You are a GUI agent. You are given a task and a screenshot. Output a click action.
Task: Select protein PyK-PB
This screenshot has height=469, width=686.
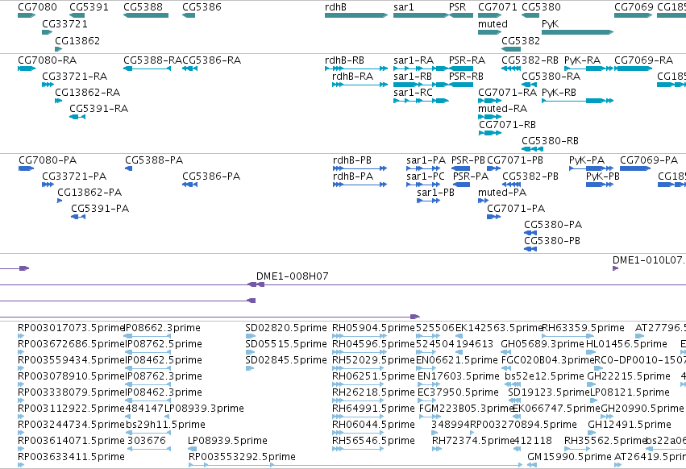pos(602,176)
